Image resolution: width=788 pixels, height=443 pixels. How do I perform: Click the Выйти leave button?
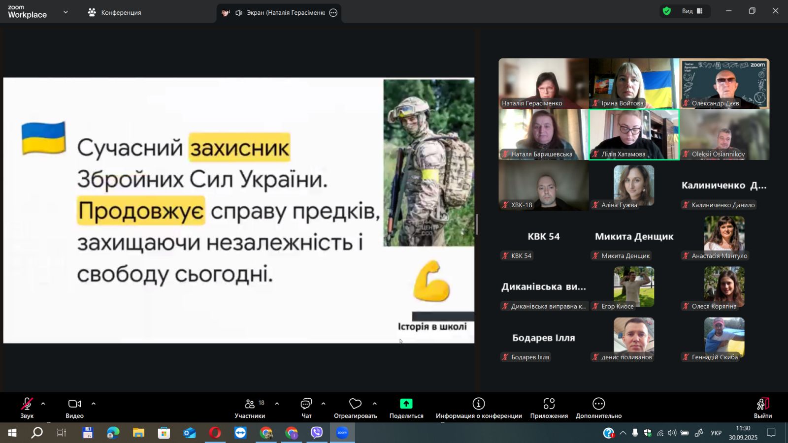762,408
